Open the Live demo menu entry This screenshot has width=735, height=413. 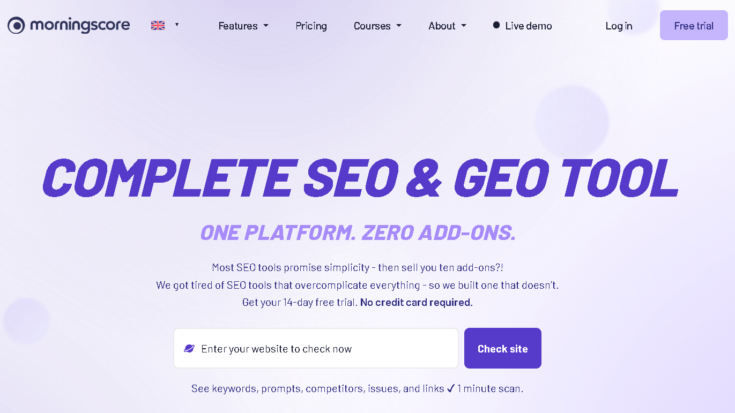coord(528,25)
